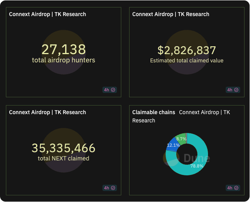Image resolution: width=250 pixels, height=202 pixels.
Task: Select the green 8.7% donut segment
Action: pos(181,138)
